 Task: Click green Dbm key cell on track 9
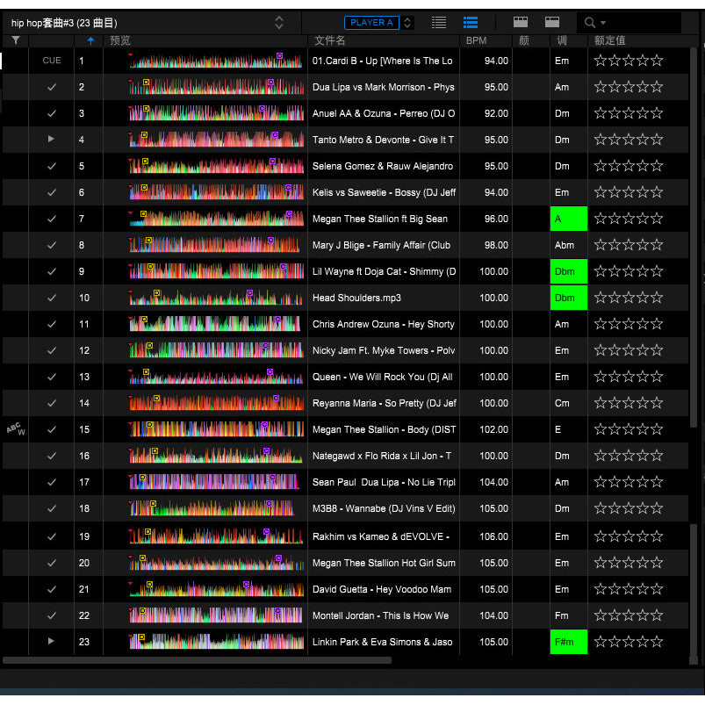pos(569,271)
